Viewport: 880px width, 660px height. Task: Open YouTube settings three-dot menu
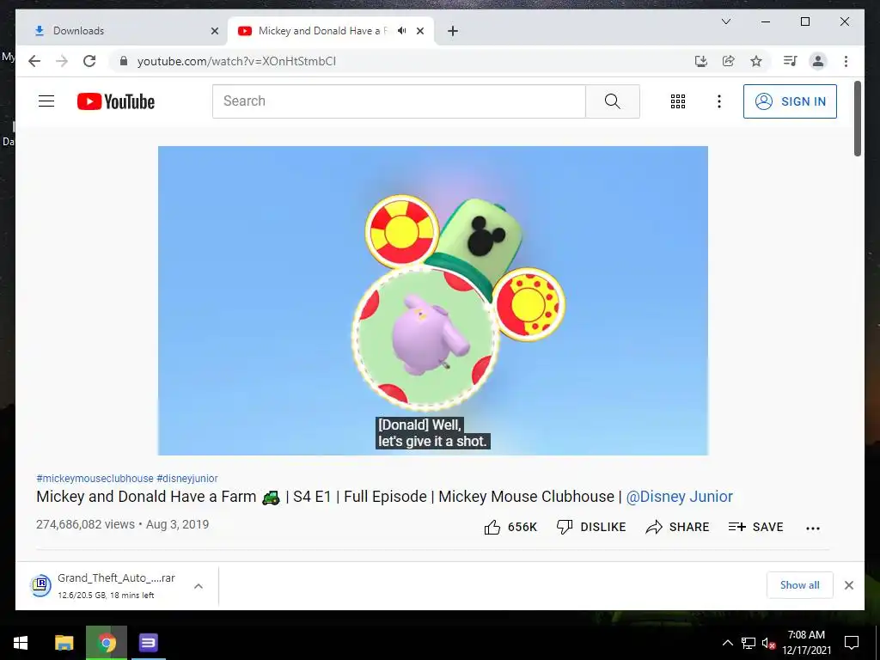[x=719, y=101]
